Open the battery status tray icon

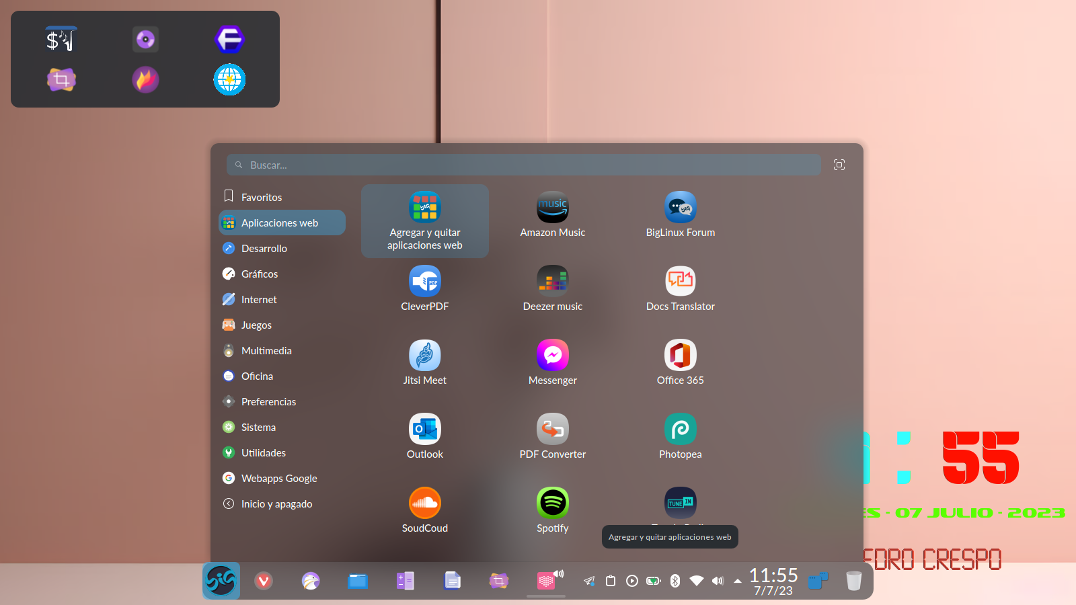tap(654, 581)
